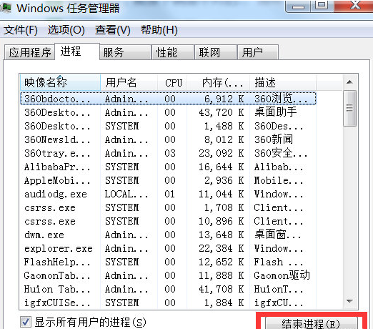The height and width of the screenshot is (329, 373).
Task: Select the AlibabaPr... process
Action: point(168,167)
